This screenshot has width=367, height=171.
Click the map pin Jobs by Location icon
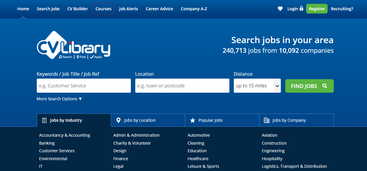(119, 120)
